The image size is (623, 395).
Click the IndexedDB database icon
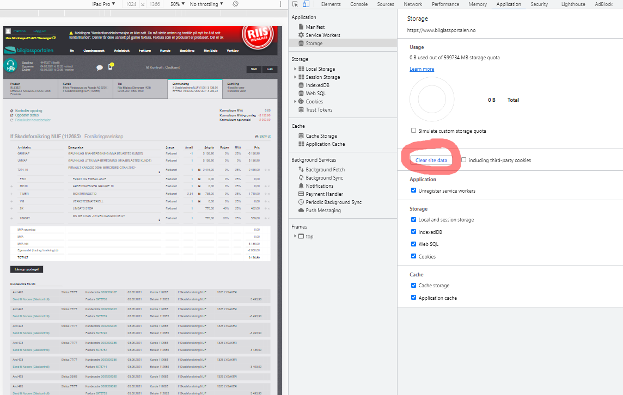[301, 85]
